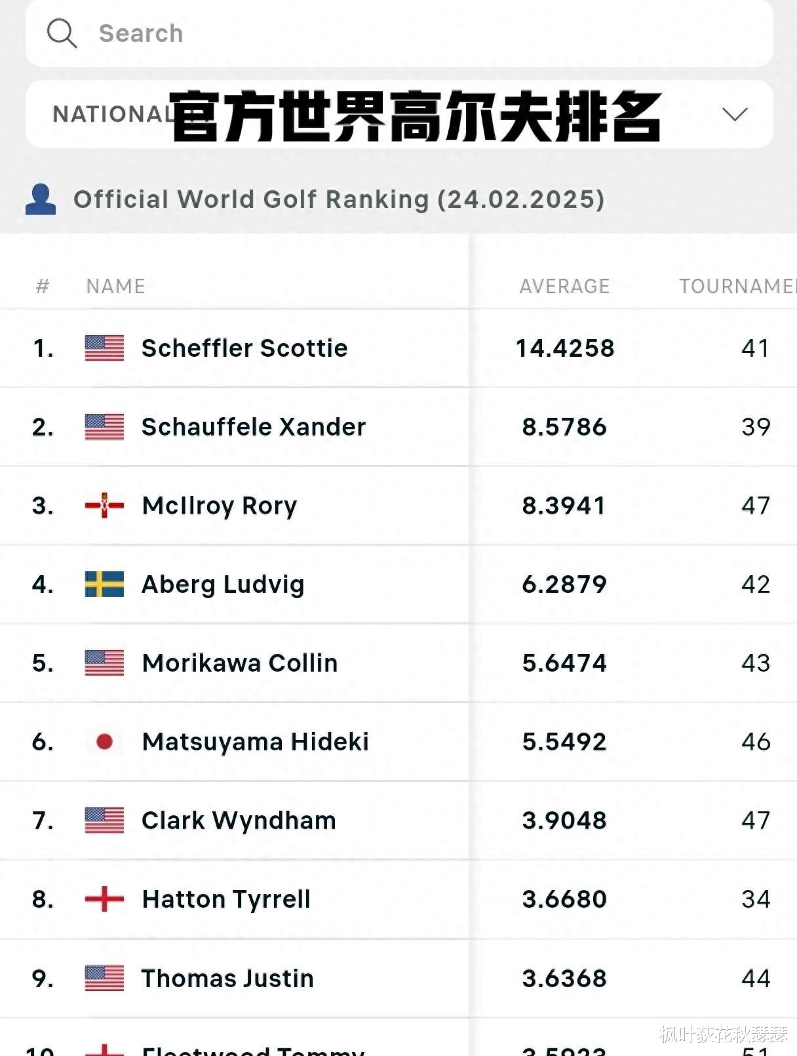Open the NATIONAL filter dropdown label

108,115
